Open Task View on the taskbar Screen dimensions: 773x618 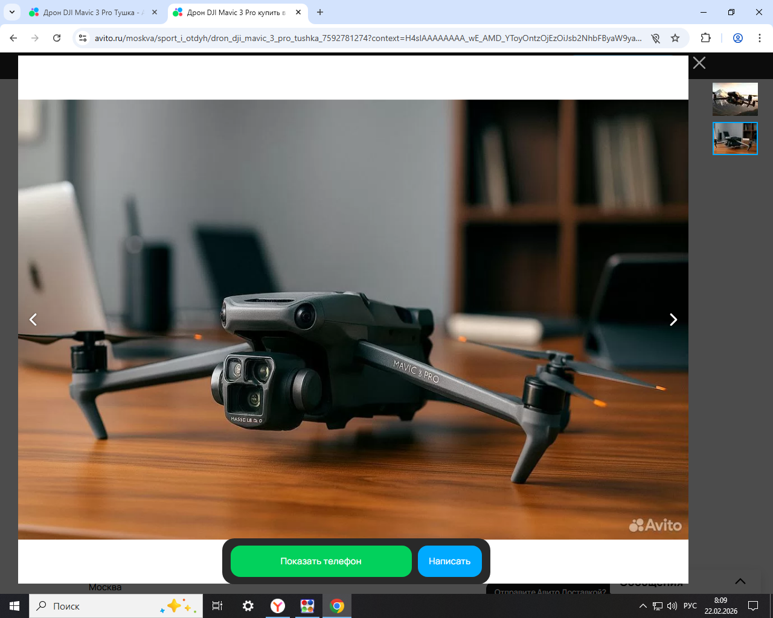(x=217, y=606)
